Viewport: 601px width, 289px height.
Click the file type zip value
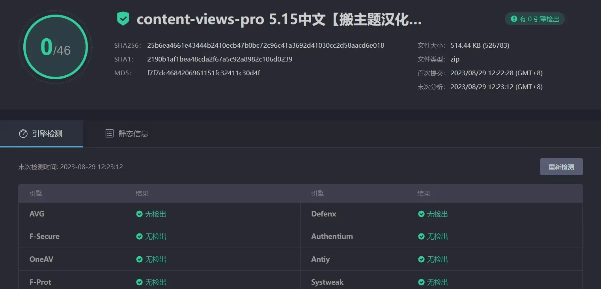tap(455, 59)
